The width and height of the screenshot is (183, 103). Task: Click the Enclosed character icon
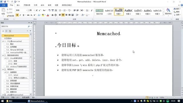click(x=55, y=15)
